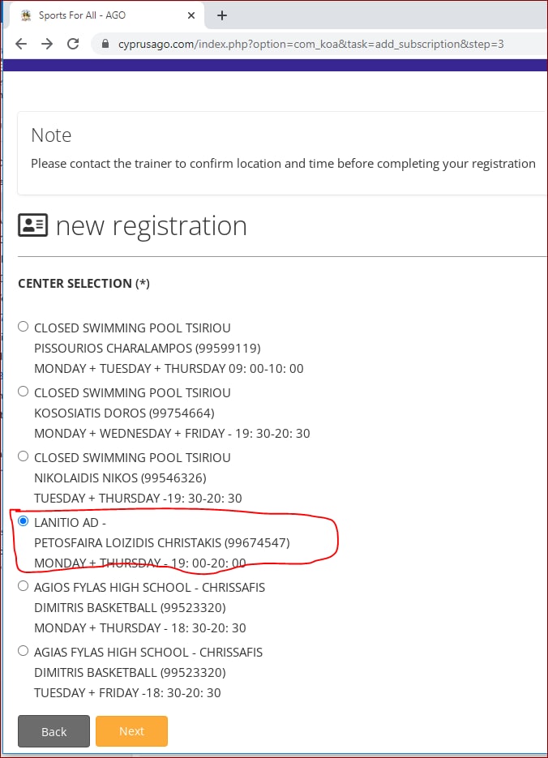Click the browser forward arrow
The image size is (548, 758).
(x=47, y=44)
